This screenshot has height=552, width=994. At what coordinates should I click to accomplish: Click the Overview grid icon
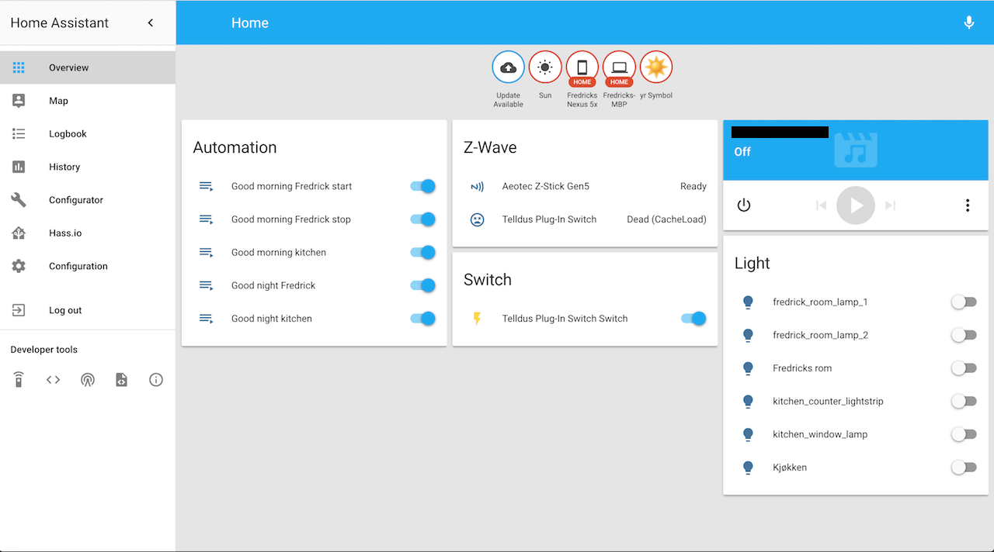coord(19,67)
